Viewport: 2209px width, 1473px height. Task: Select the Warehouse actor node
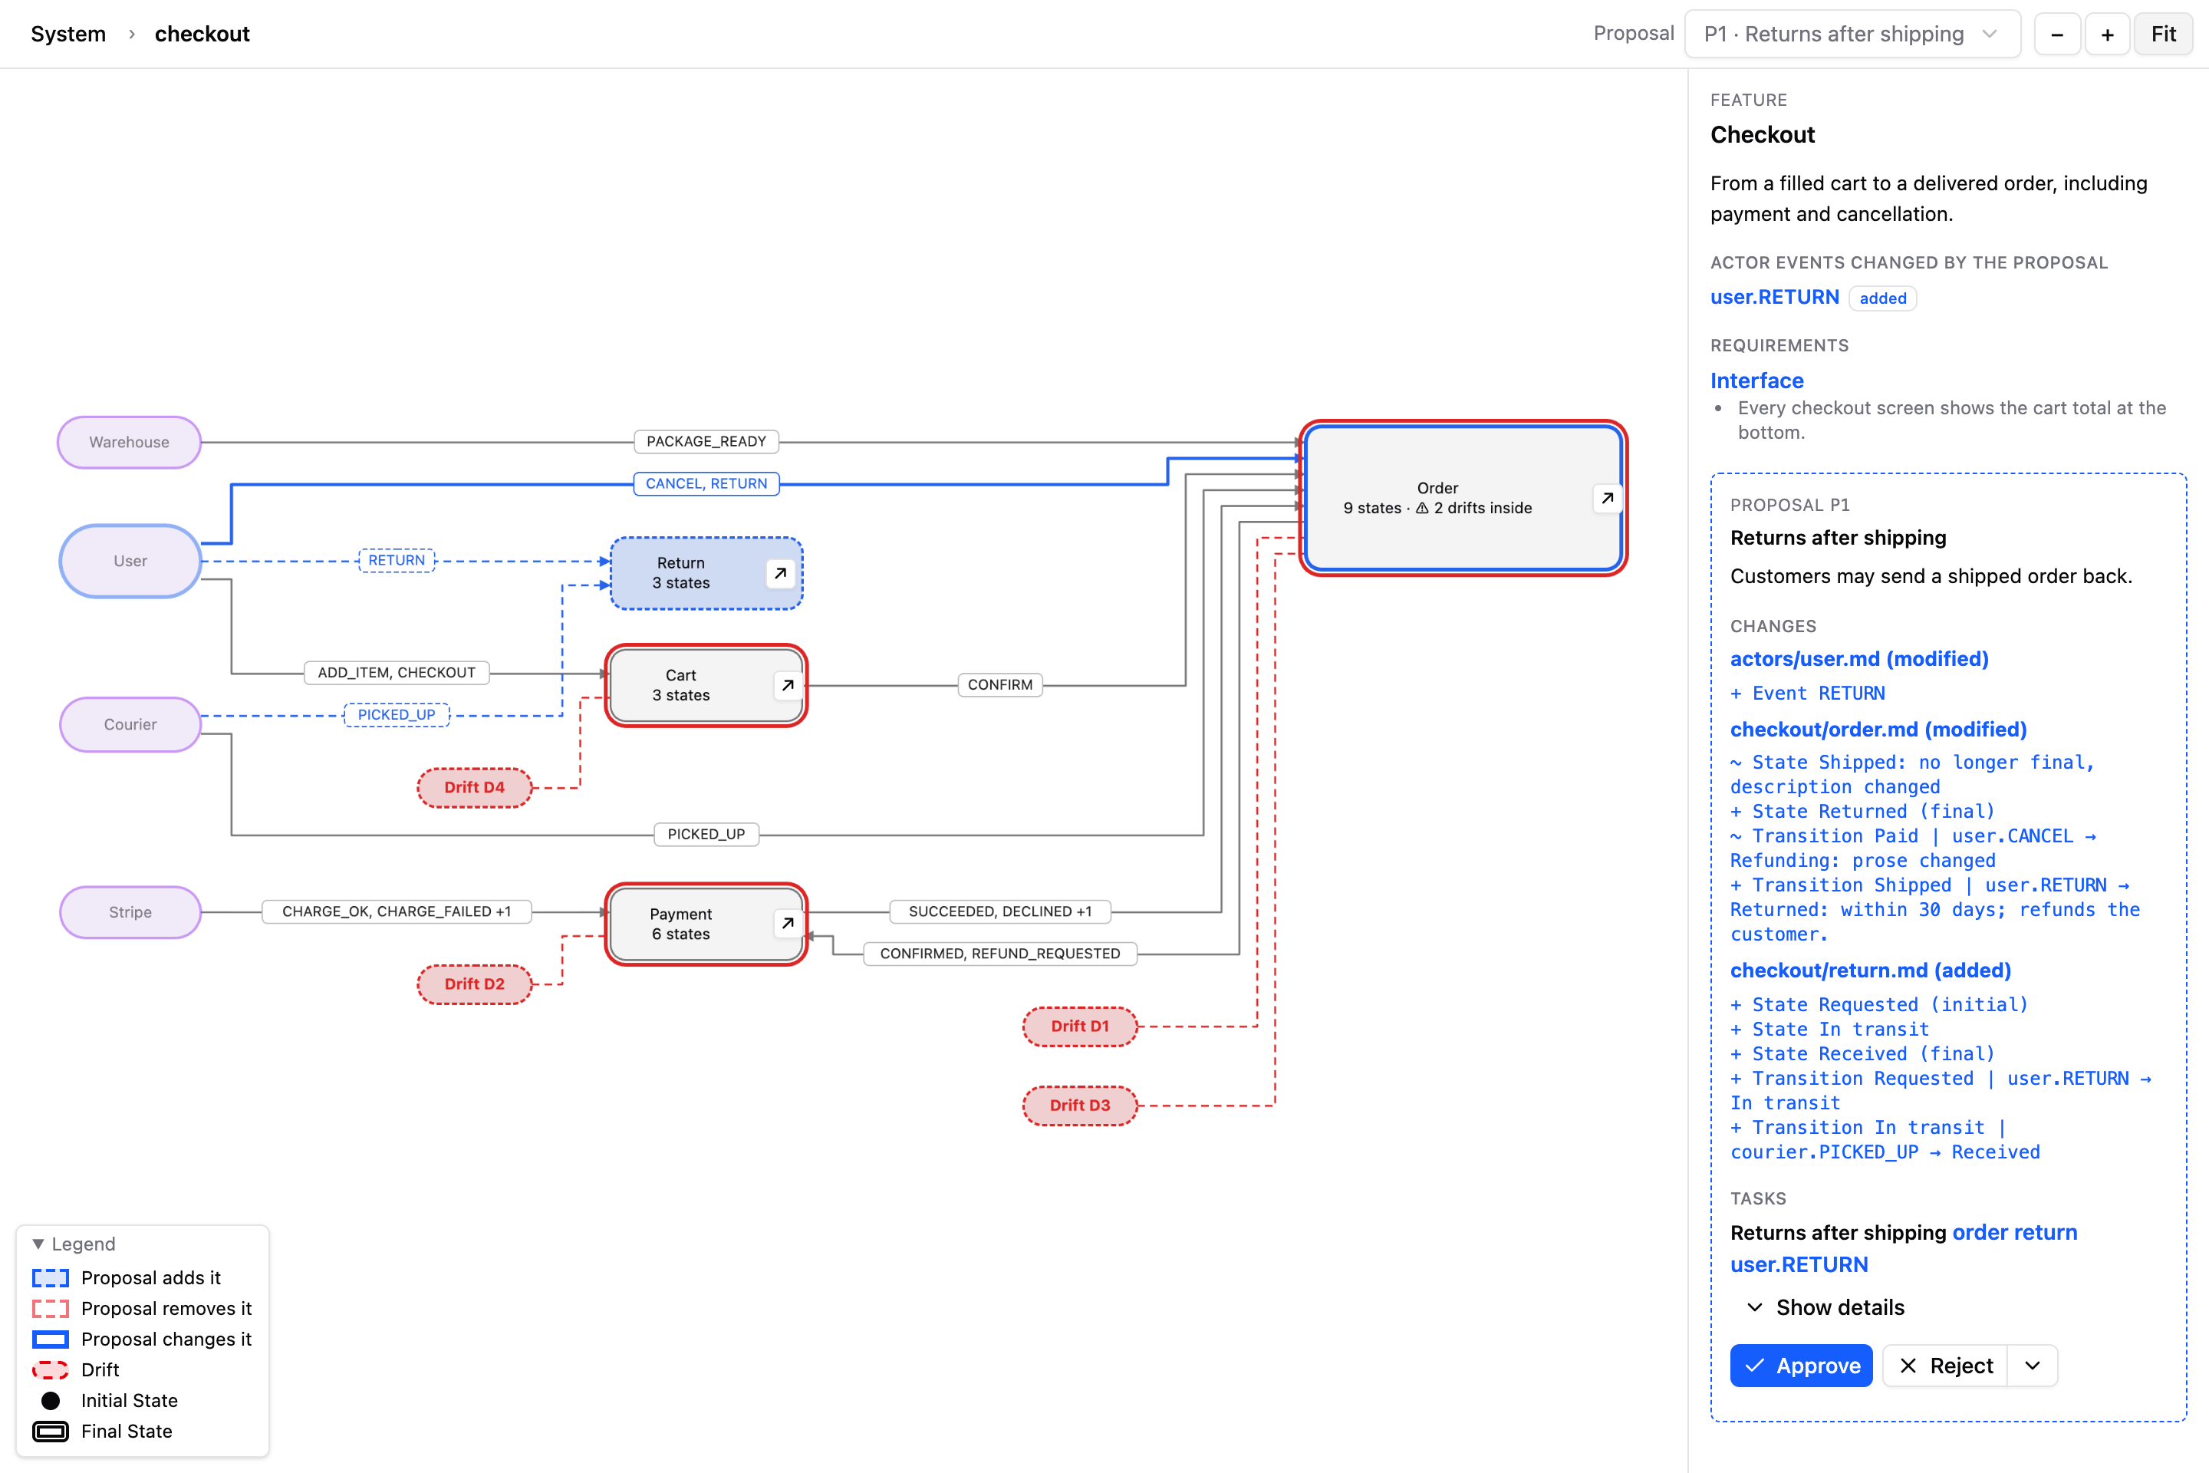tap(130, 443)
